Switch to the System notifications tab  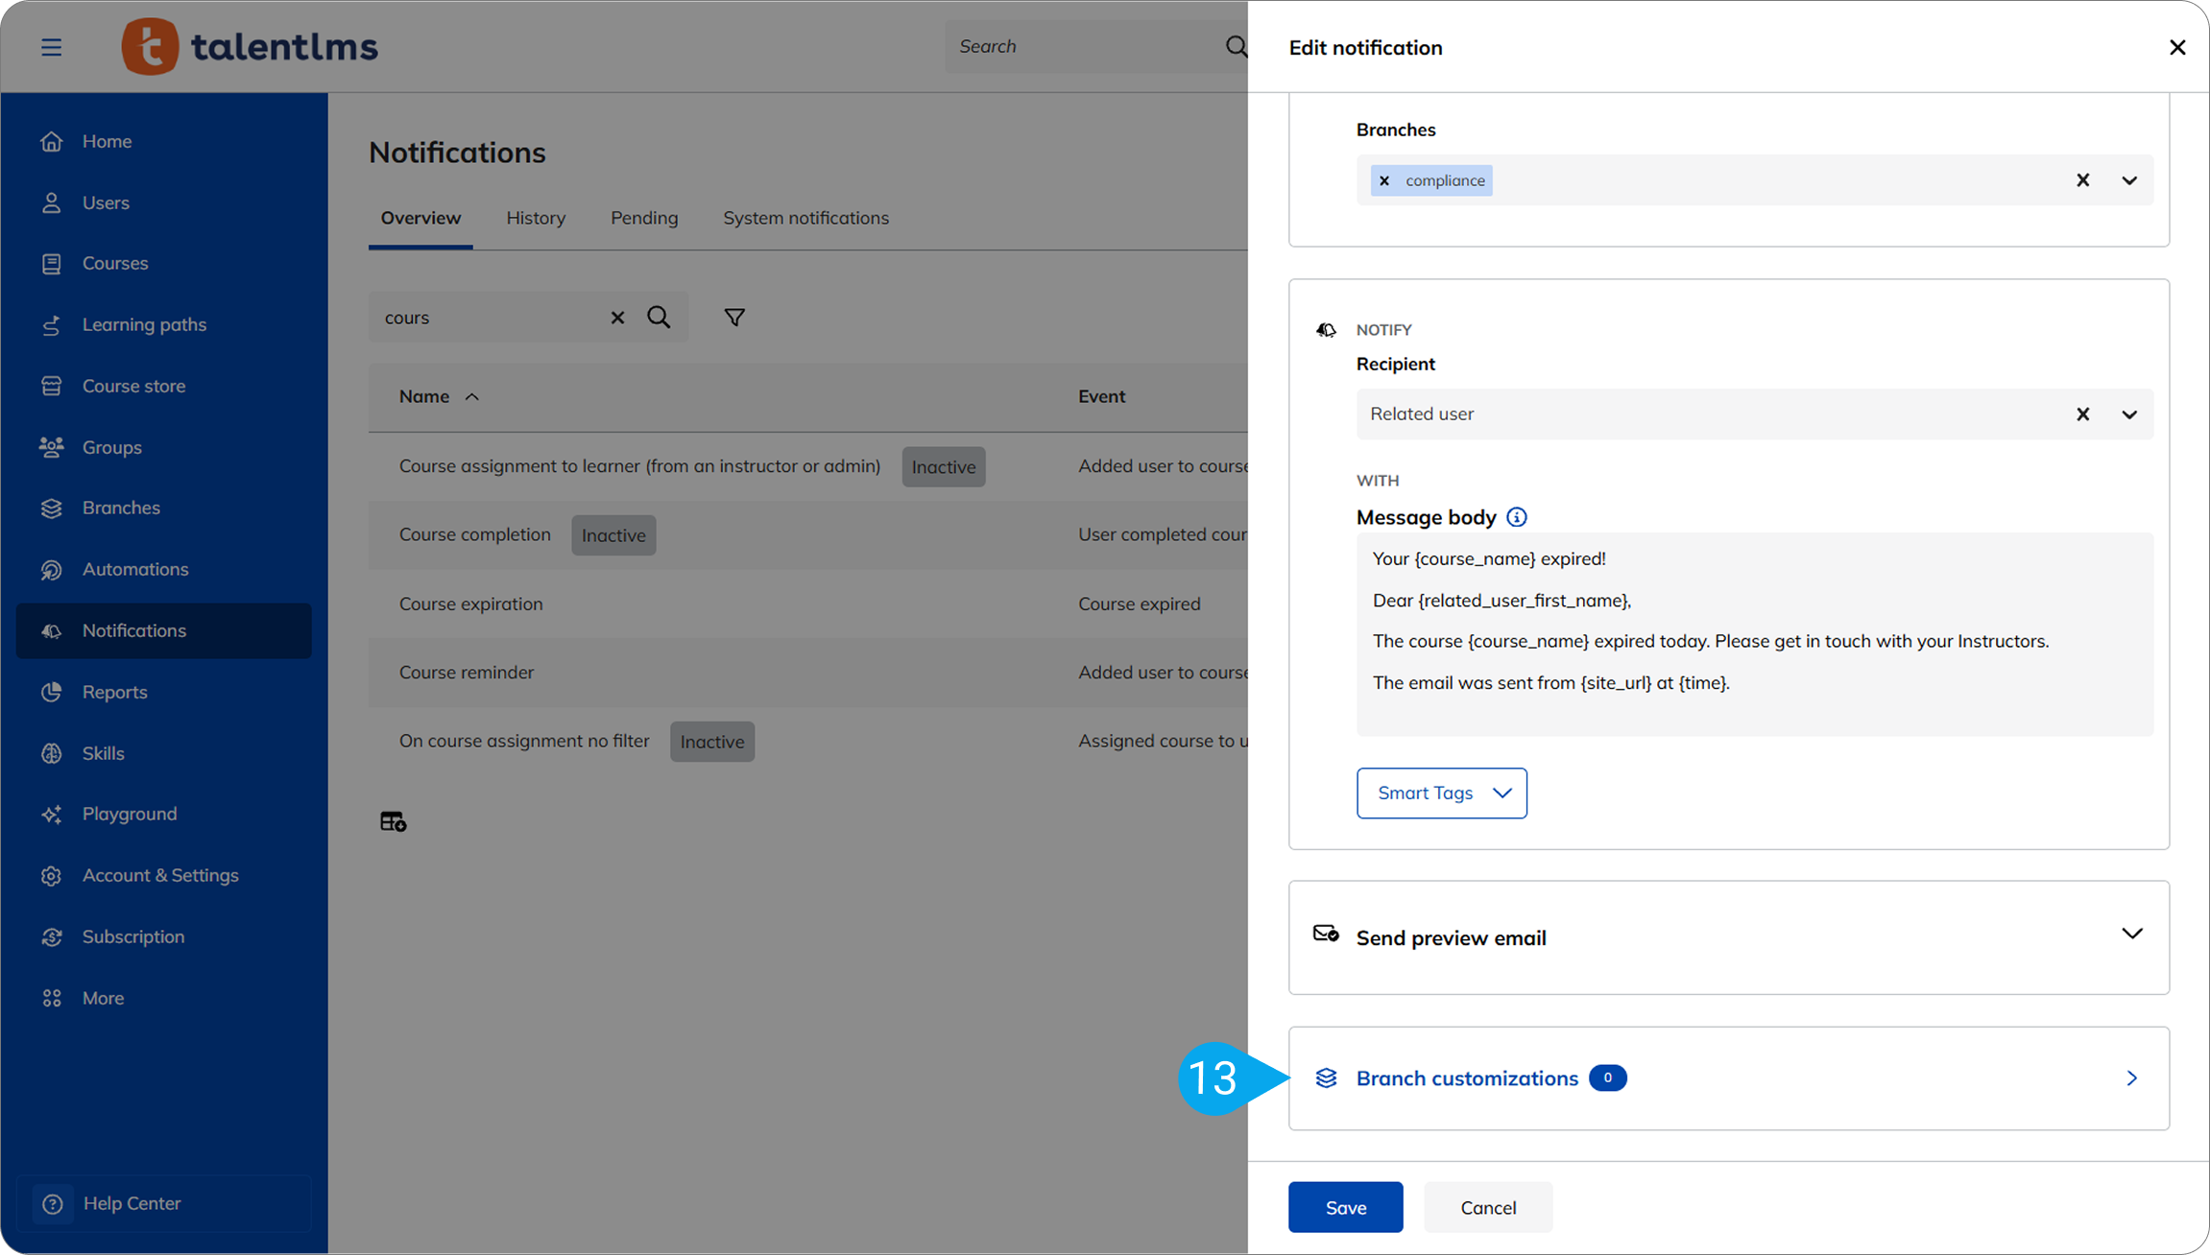(805, 218)
